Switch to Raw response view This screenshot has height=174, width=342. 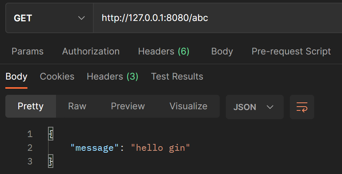tap(77, 106)
